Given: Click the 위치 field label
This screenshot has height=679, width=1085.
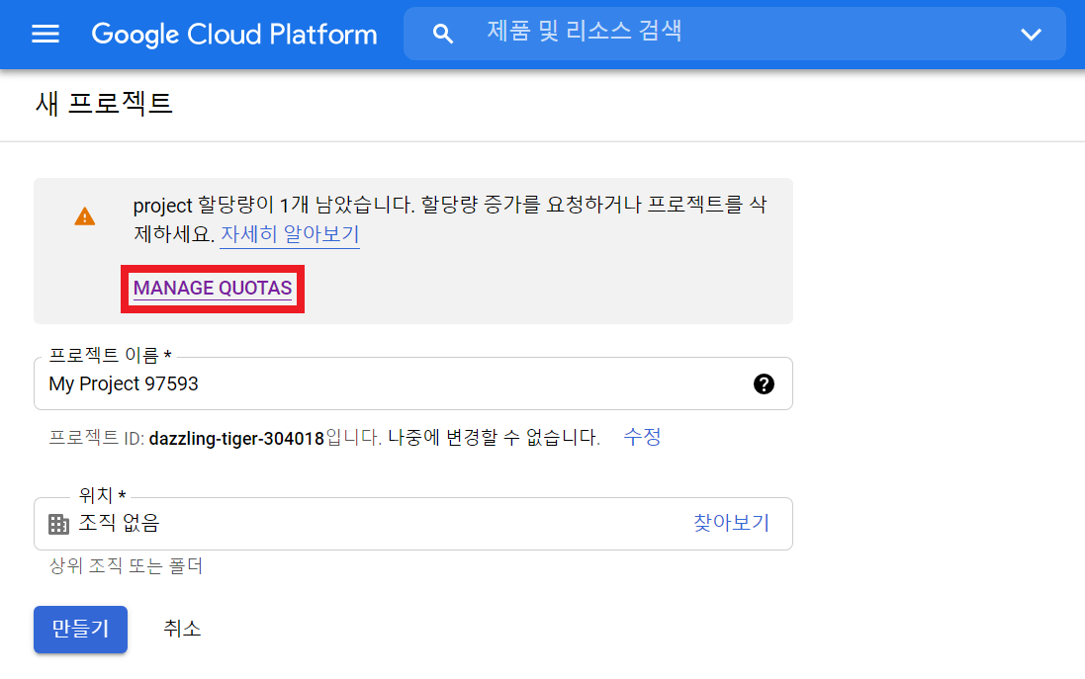Looking at the screenshot, I should click(x=102, y=495).
